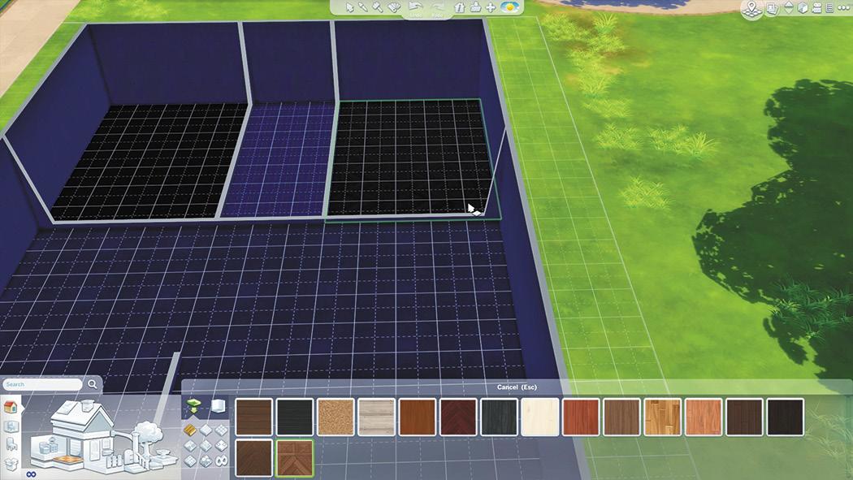853x480 pixels.
Task: Open the open-box household inventory tab
Action: pyautogui.click(x=11, y=464)
